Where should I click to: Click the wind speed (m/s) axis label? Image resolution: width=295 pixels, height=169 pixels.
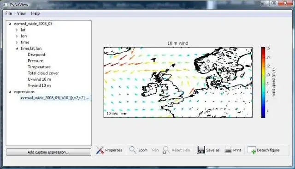pos(273,82)
